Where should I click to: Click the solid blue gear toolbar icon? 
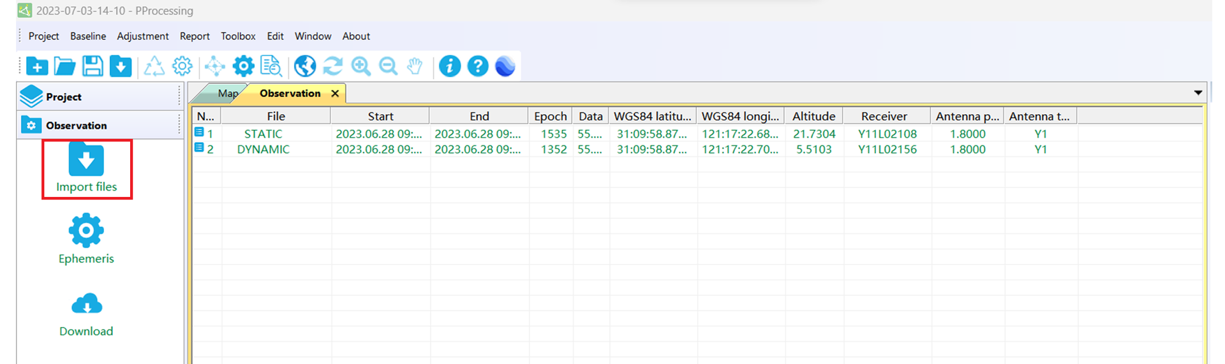pyautogui.click(x=243, y=66)
